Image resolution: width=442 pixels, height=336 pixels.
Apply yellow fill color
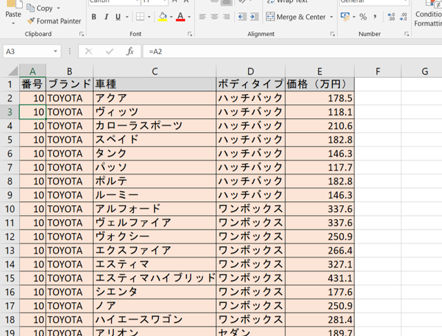click(x=163, y=17)
